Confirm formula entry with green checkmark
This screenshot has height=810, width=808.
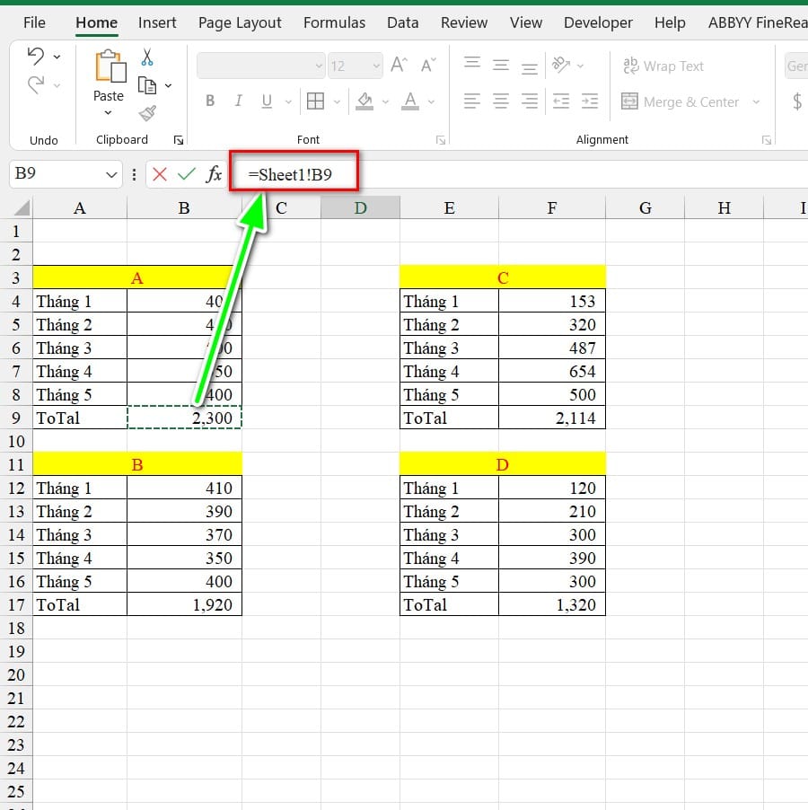pos(187,174)
